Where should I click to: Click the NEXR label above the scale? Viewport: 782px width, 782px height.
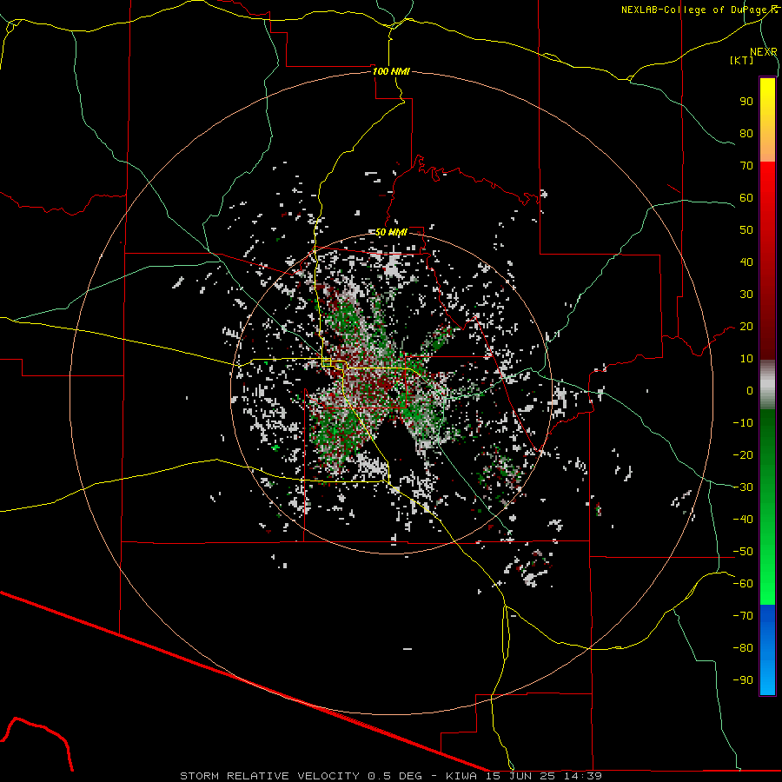click(x=763, y=52)
